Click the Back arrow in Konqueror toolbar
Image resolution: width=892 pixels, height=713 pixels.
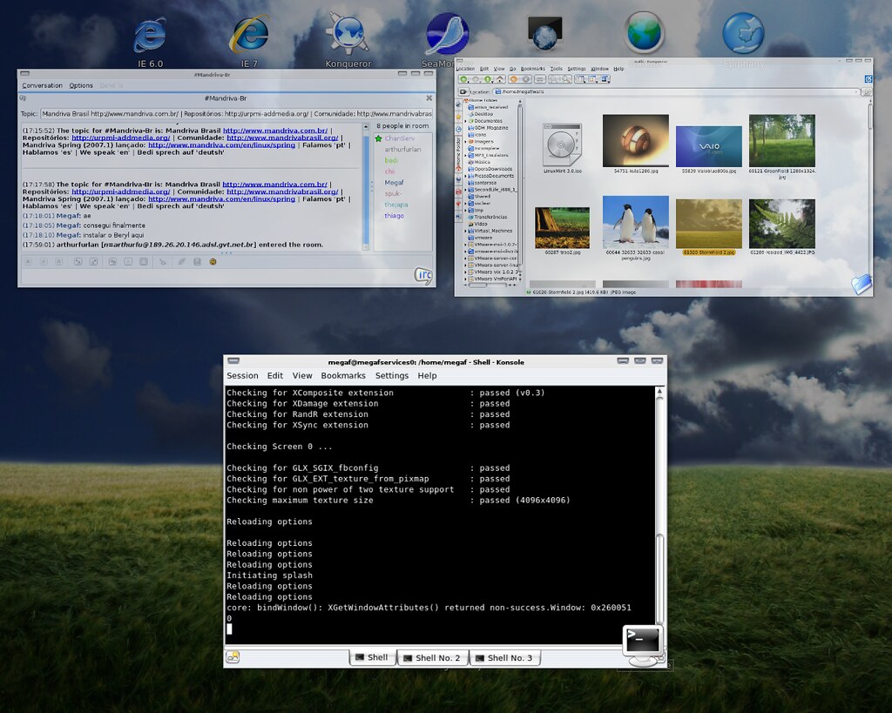coord(463,79)
